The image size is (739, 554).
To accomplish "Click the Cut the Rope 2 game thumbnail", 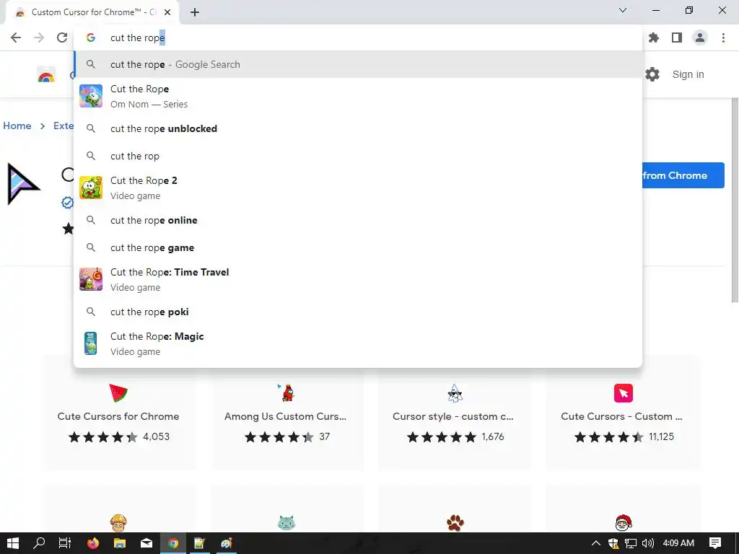I will point(91,188).
